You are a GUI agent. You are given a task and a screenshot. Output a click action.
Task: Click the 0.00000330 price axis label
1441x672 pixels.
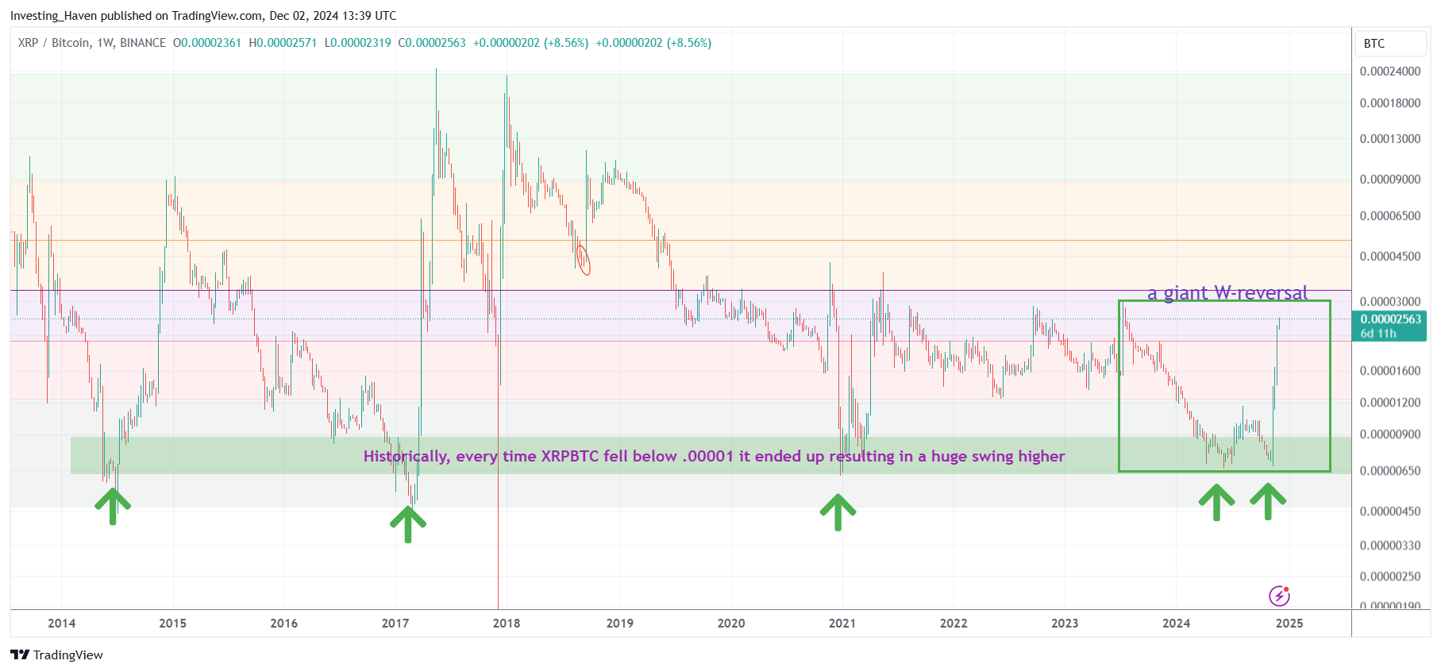[x=1390, y=546]
